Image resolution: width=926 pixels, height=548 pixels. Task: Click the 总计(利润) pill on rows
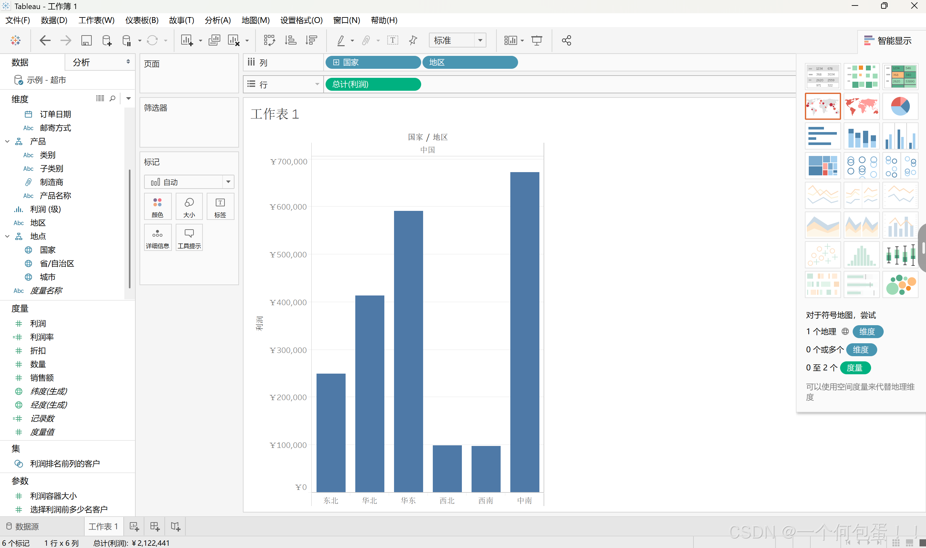point(373,84)
